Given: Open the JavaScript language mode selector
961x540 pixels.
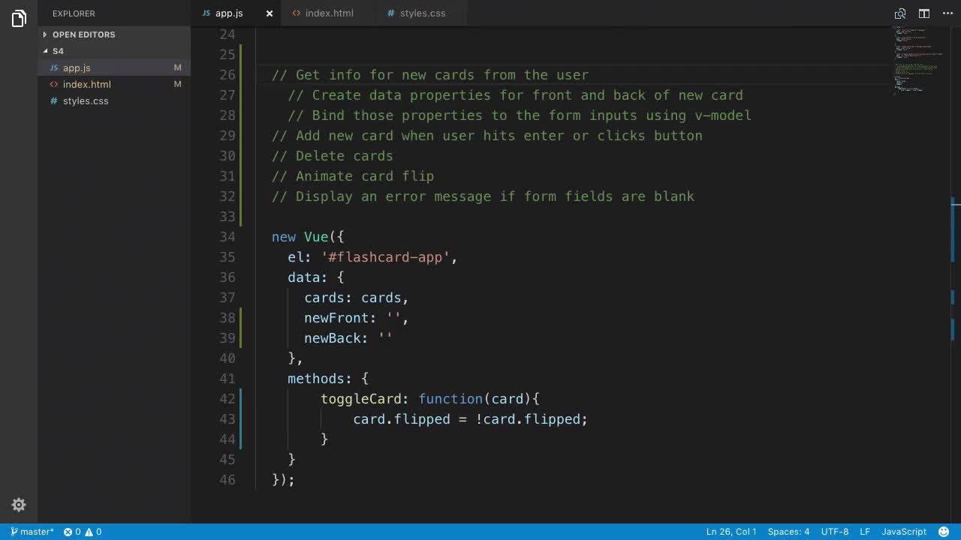Looking at the screenshot, I should [903, 532].
